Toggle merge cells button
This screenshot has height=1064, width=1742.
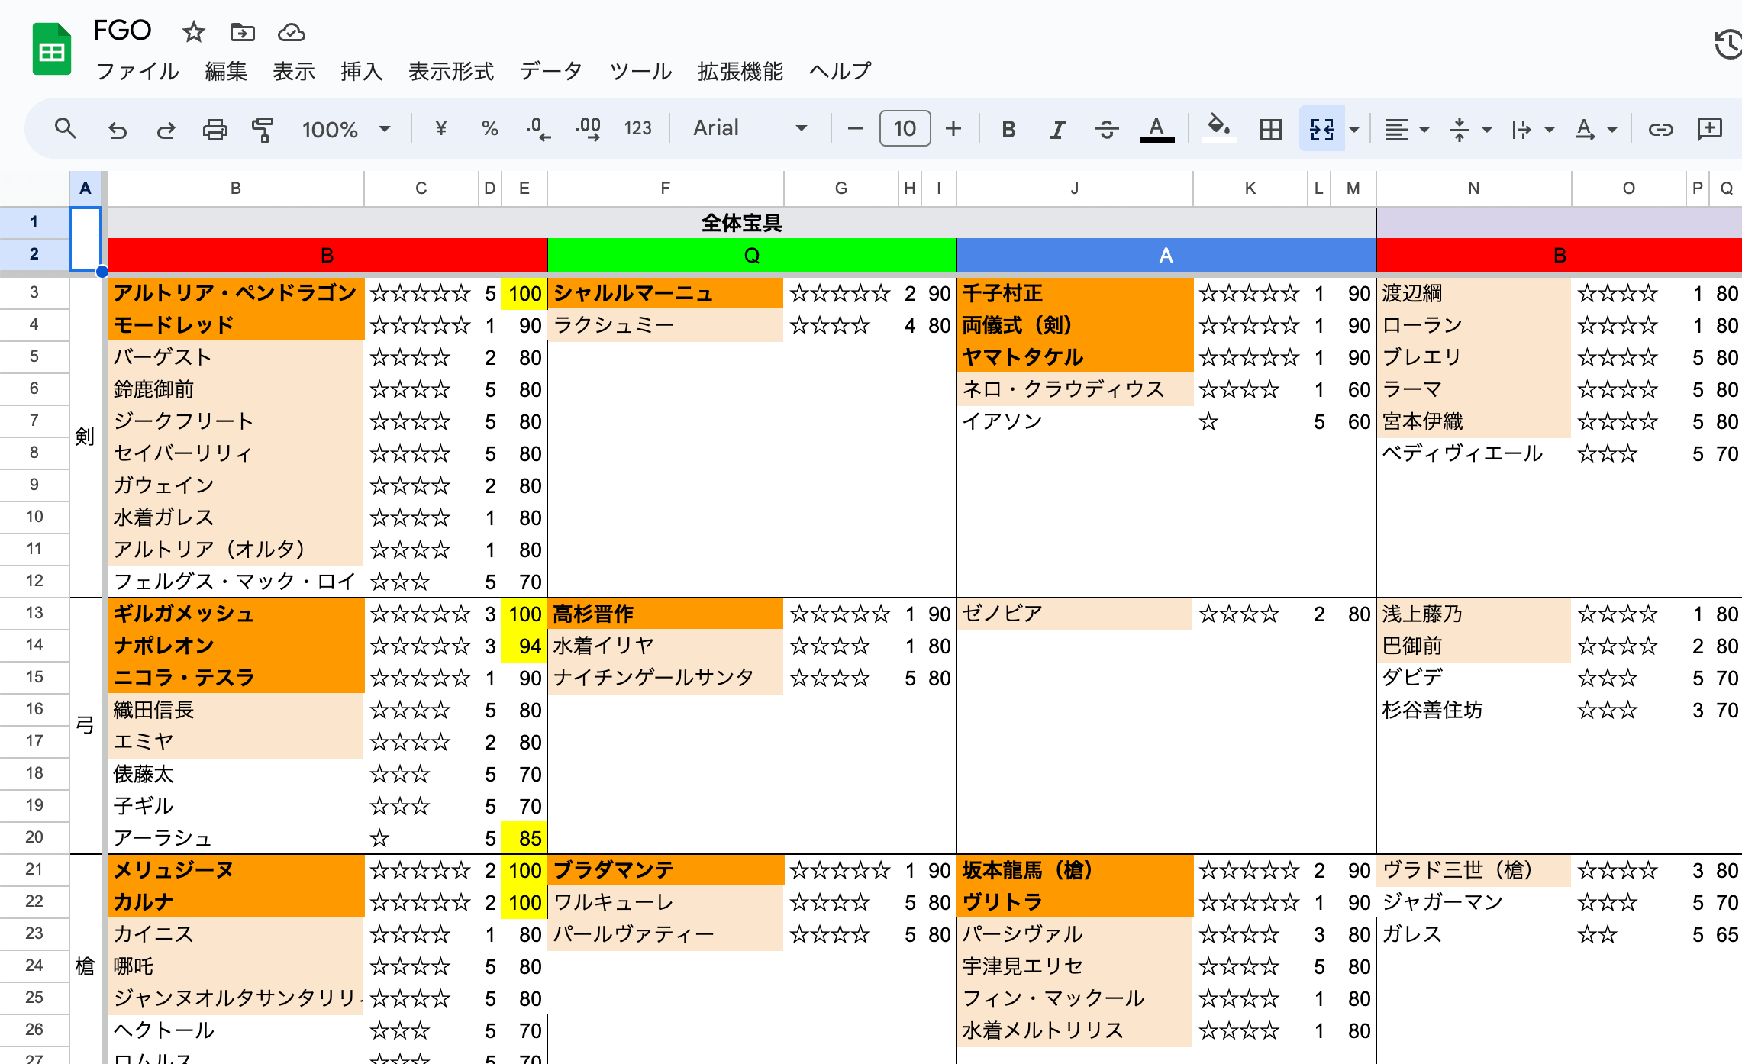tap(1321, 129)
